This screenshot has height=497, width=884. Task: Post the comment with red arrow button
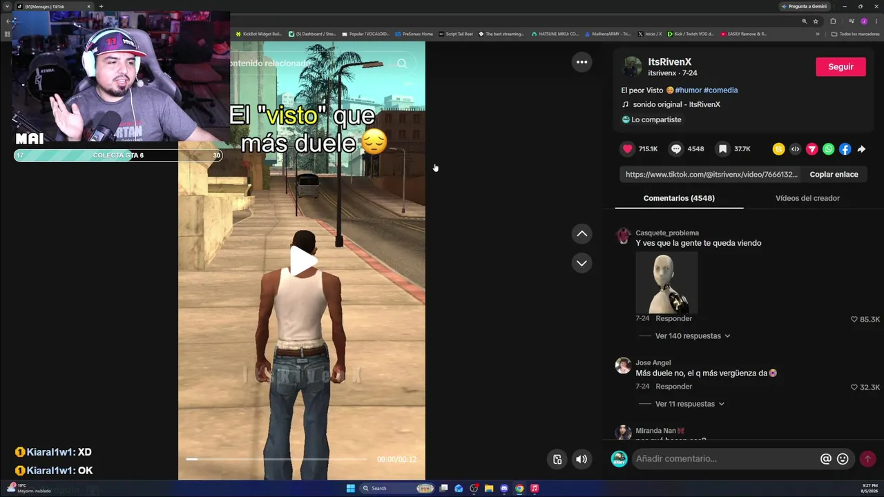coord(867,459)
